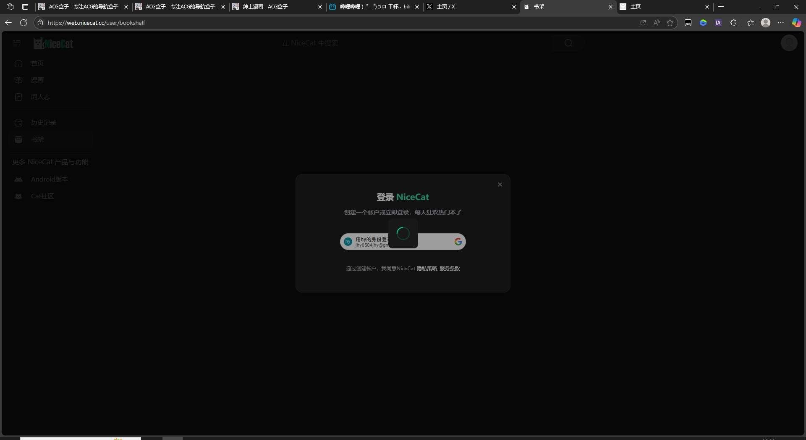The image size is (806, 440).
Task: Go to 首页 in the sidebar
Action: click(x=50, y=63)
